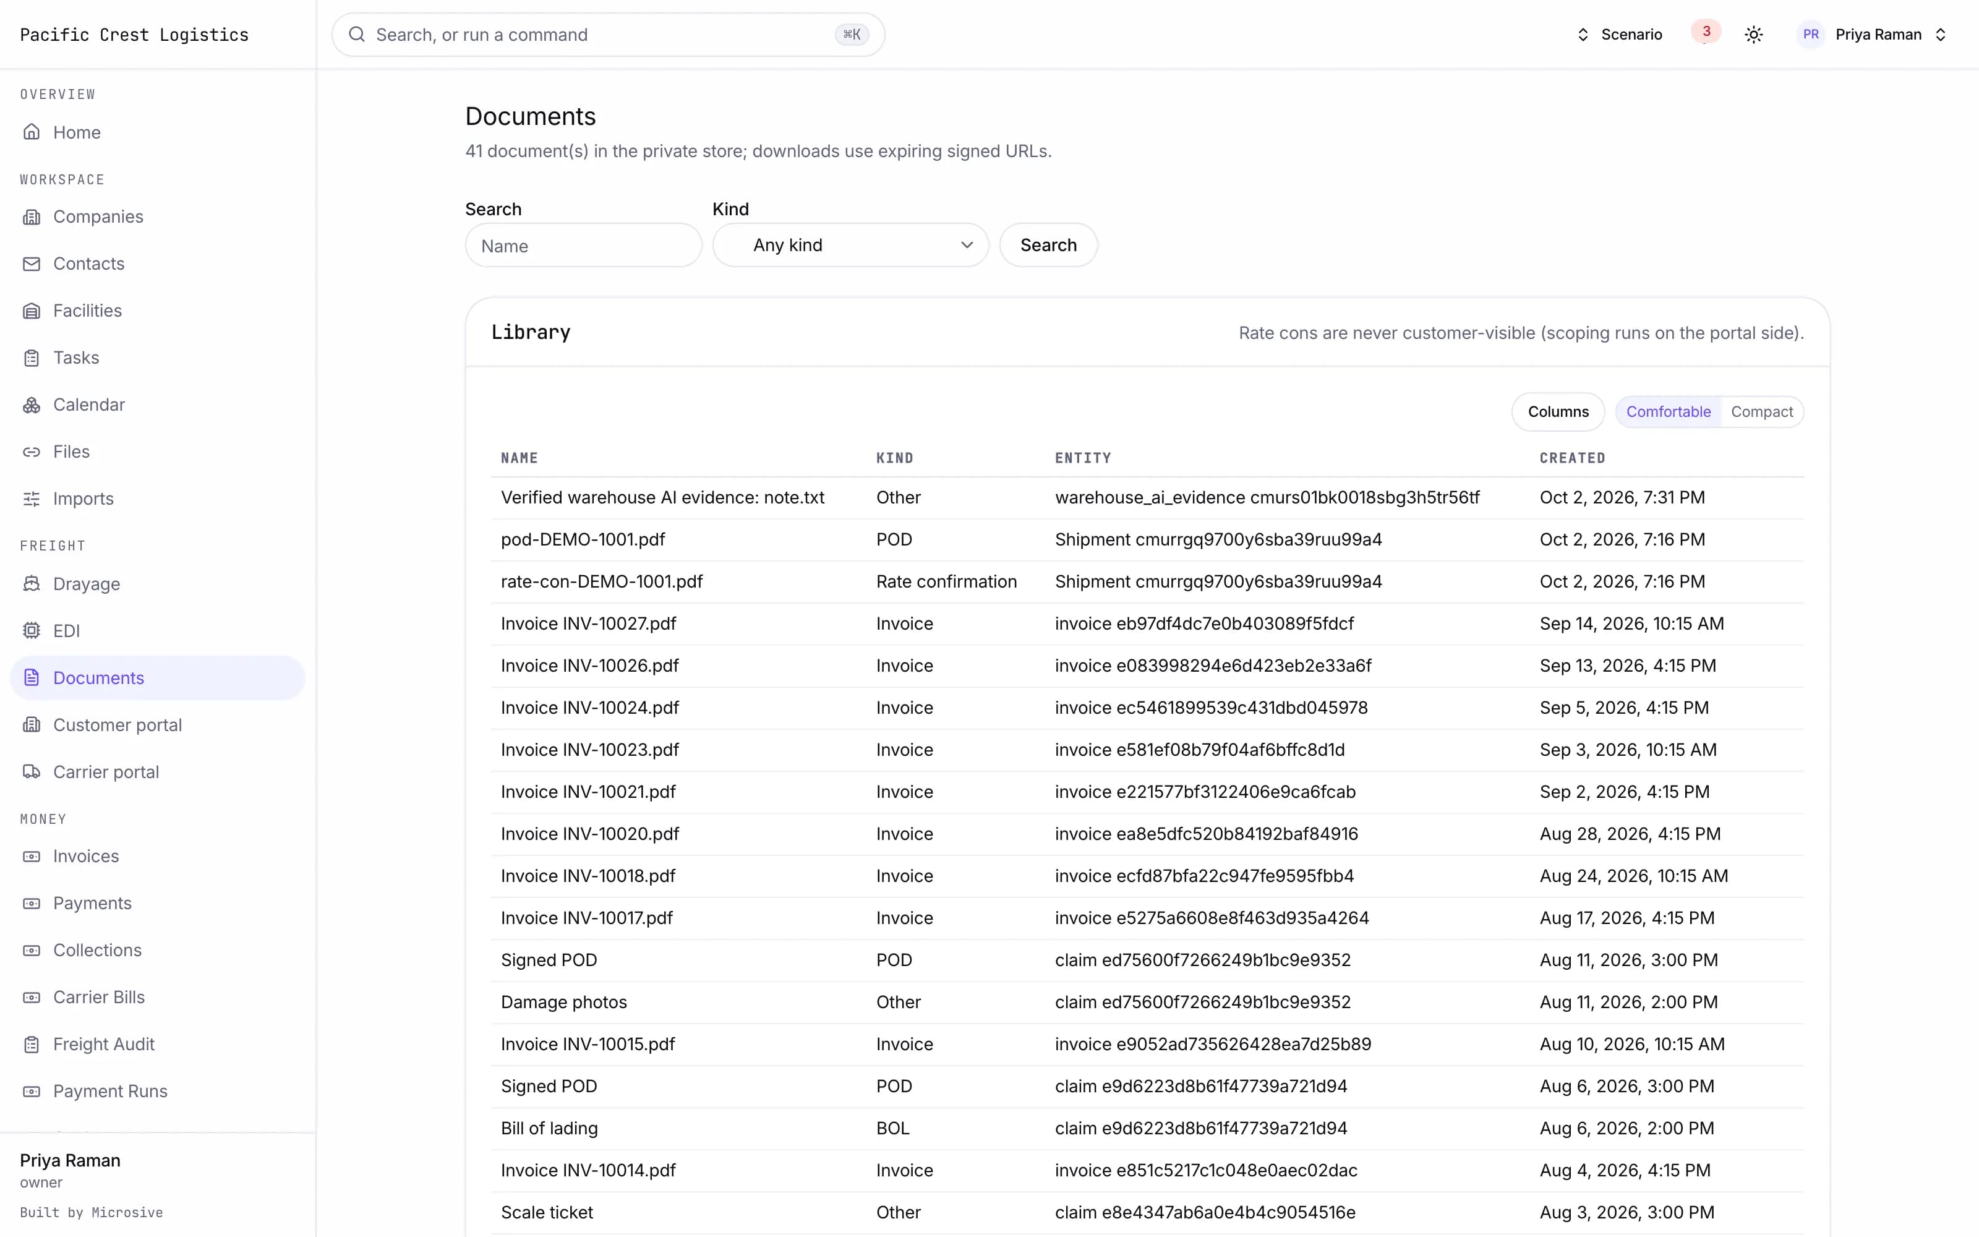This screenshot has width=1979, height=1237.
Task: Click the Companies building icon
Action: point(31,217)
